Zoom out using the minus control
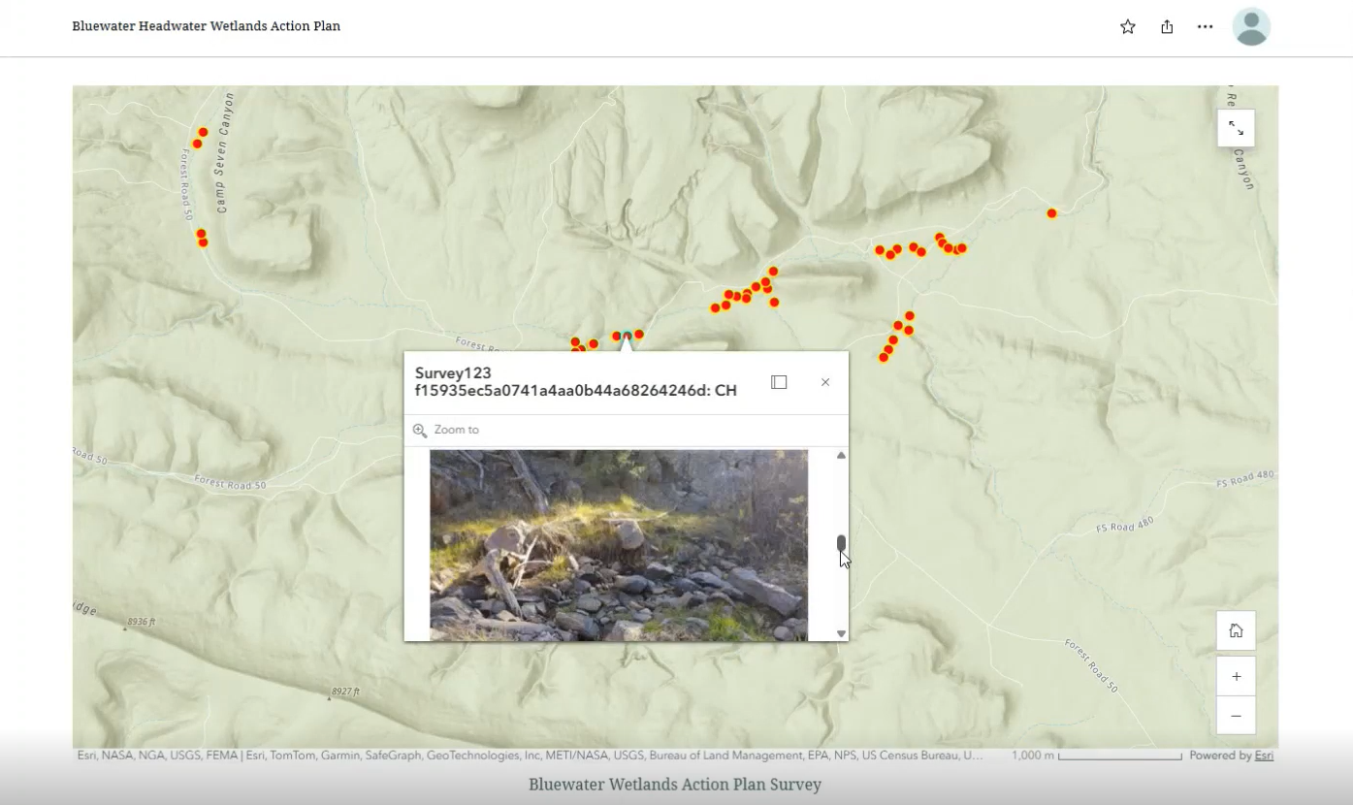The height and width of the screenshot is (805, 1353). pos(1236,716)
